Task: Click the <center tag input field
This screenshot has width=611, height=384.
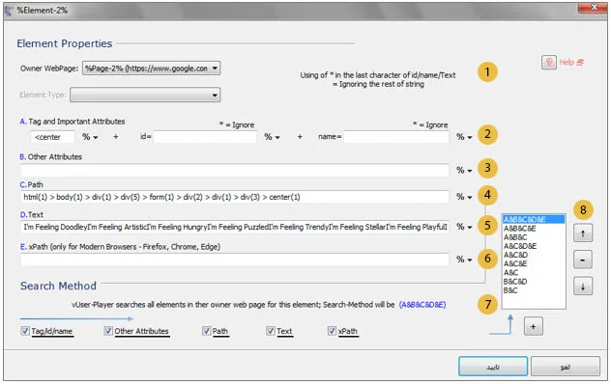Action: coord(52,137)
